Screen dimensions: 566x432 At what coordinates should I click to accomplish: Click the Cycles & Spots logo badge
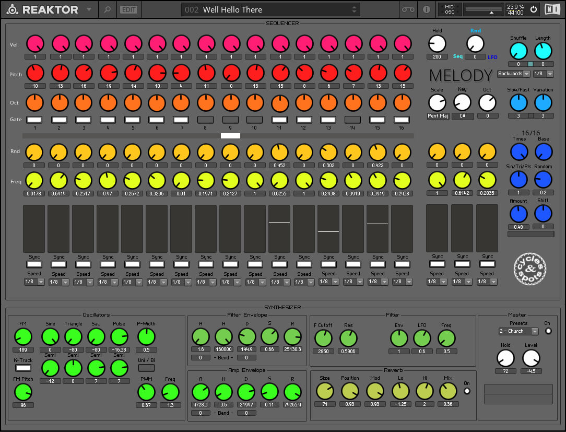[529, 268]
